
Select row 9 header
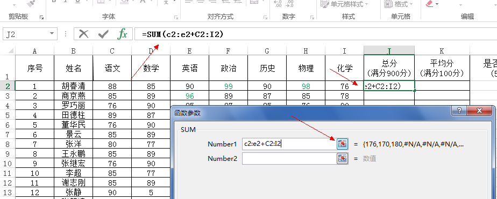(x=8, y=154)
